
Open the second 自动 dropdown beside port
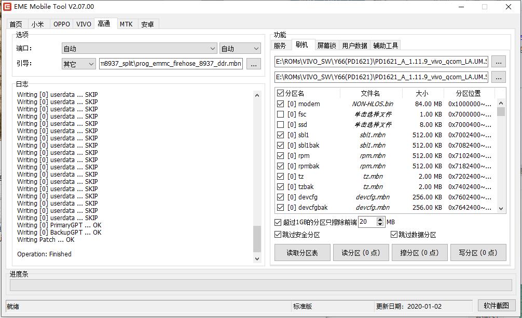pyautogui.click(x=240, y=49)
